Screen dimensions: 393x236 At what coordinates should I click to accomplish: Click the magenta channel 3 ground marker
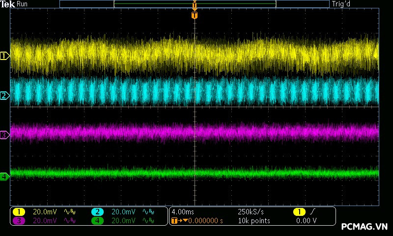4,135
